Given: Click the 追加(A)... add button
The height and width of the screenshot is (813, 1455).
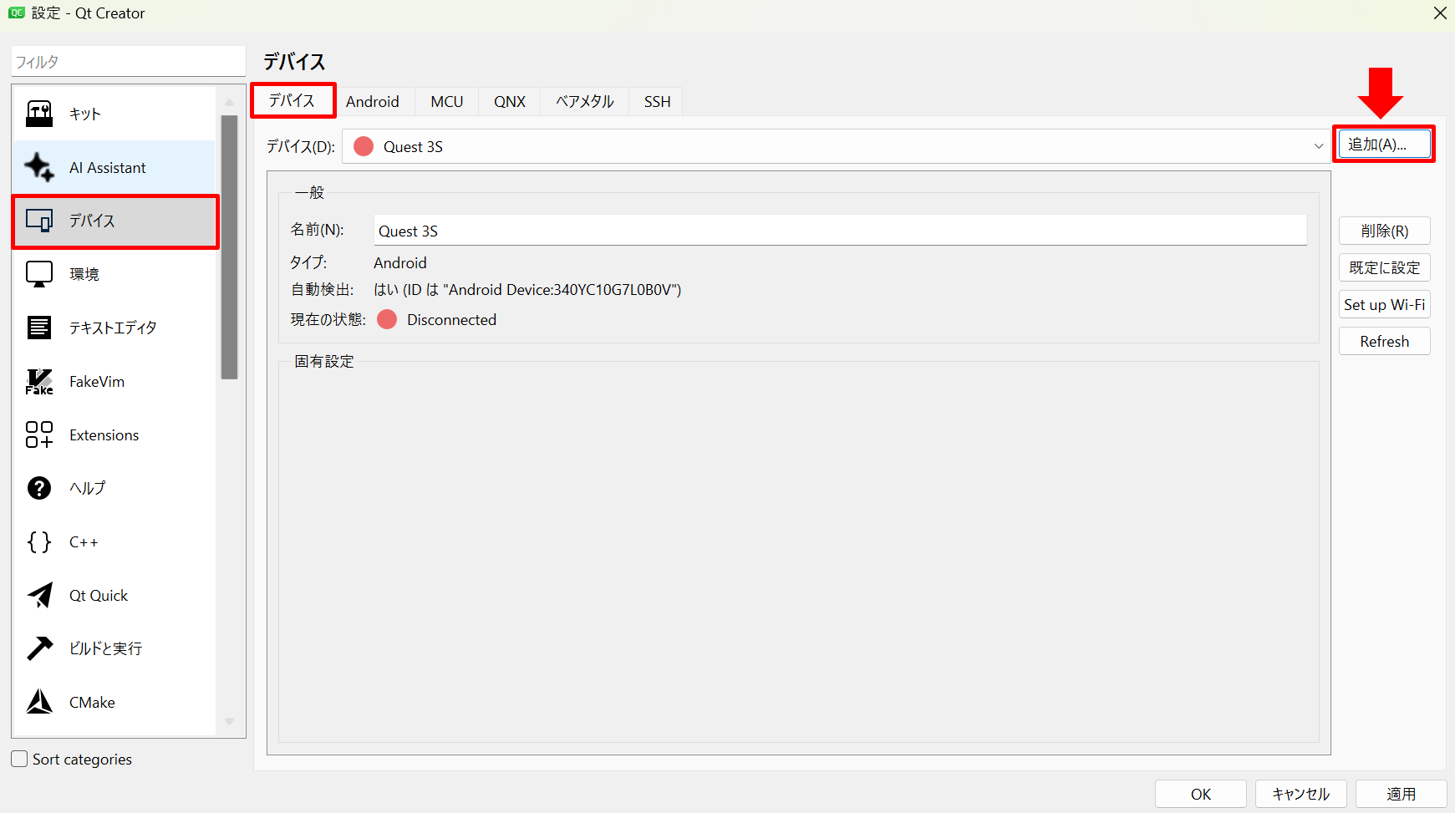Looking at the screenshot, I should coord(1383,145).
